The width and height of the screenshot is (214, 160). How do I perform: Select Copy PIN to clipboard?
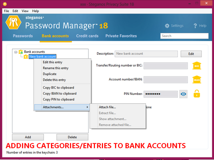(62, 99)
